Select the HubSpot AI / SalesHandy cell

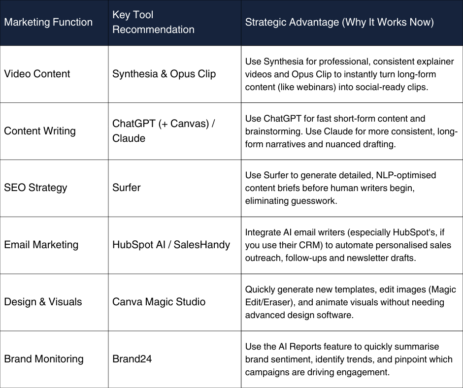coord(171,245)
